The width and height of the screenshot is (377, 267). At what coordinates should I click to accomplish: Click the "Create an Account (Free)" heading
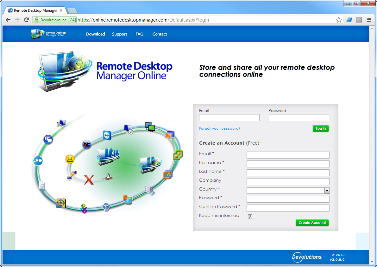click(x=229, y=143)
